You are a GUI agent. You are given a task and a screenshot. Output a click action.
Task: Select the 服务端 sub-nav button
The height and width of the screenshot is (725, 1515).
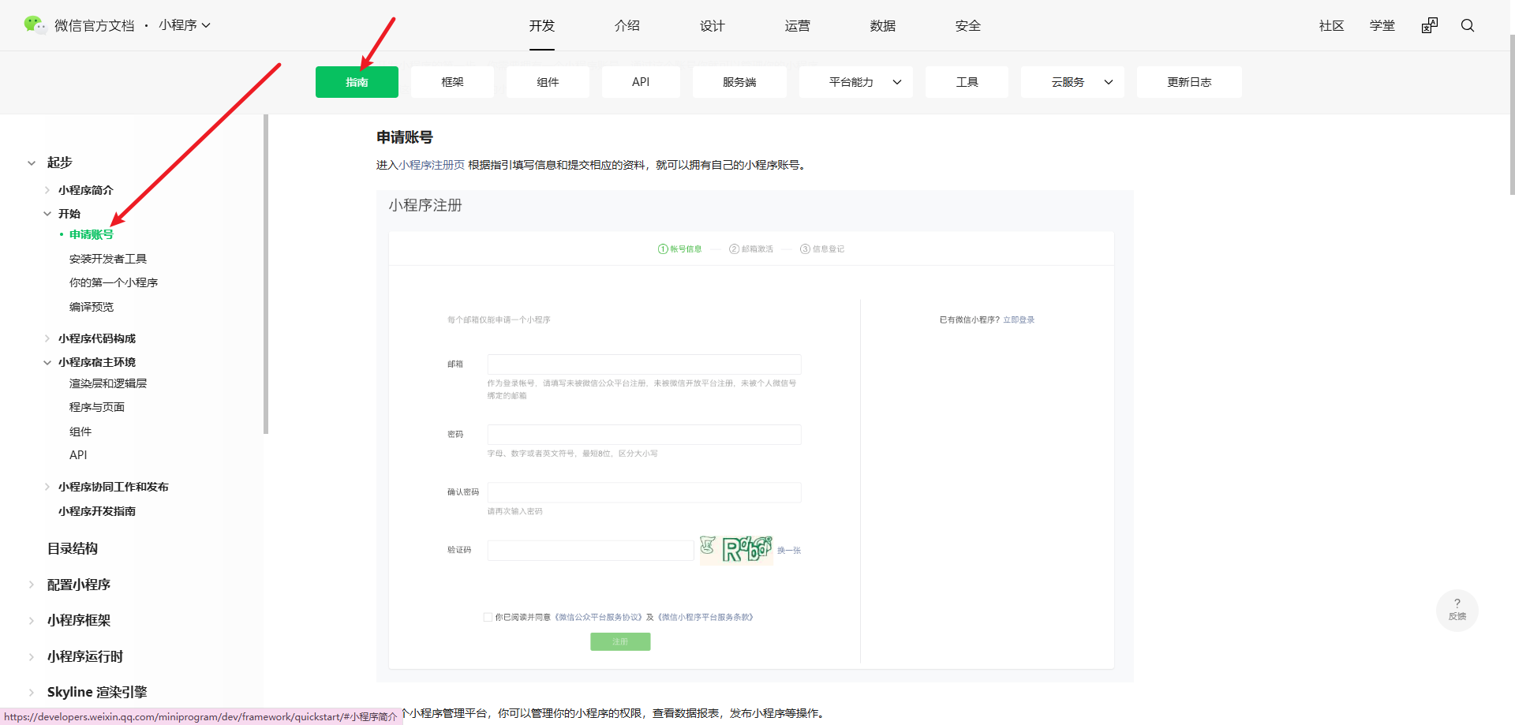tap(739, 82)
